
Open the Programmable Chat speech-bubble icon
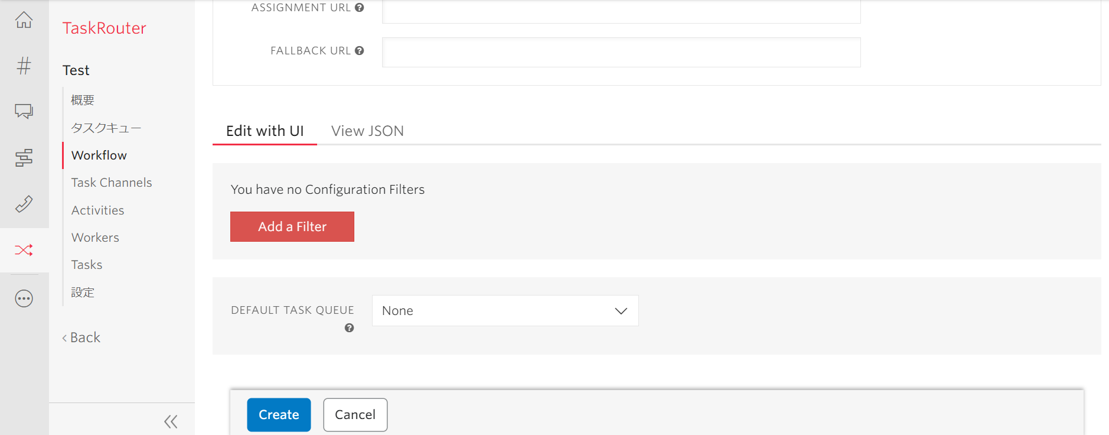tap(24, 111)
